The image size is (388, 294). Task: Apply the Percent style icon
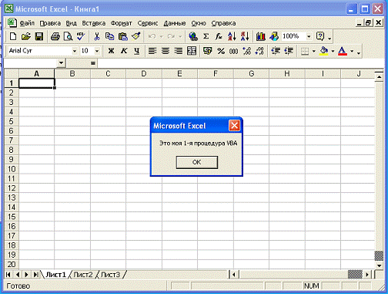[x=221, y=51]
